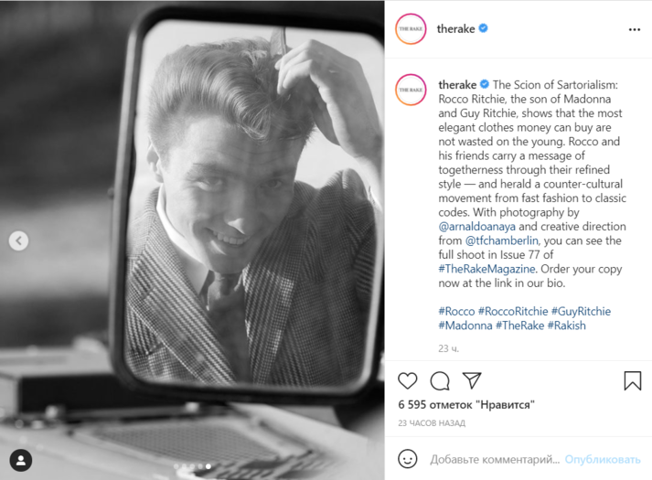Viewport: 652px width, 480px height.
Task: Click therake avatar beside the caption
Action: [411, 90]
